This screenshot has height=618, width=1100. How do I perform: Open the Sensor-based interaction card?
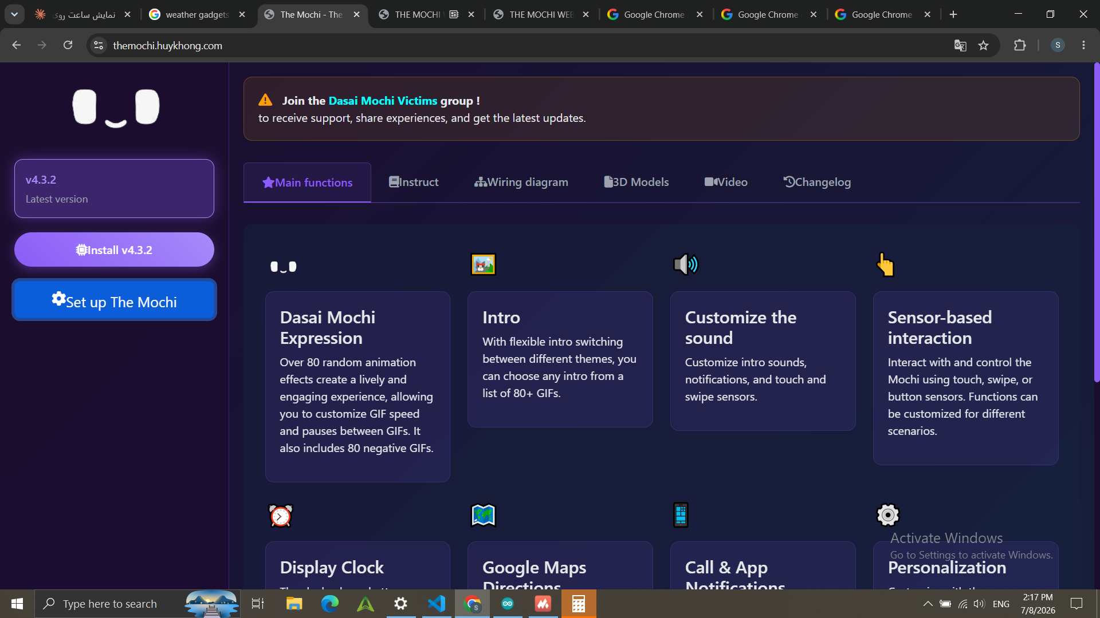pyautogui.click(x=965, y=378)
